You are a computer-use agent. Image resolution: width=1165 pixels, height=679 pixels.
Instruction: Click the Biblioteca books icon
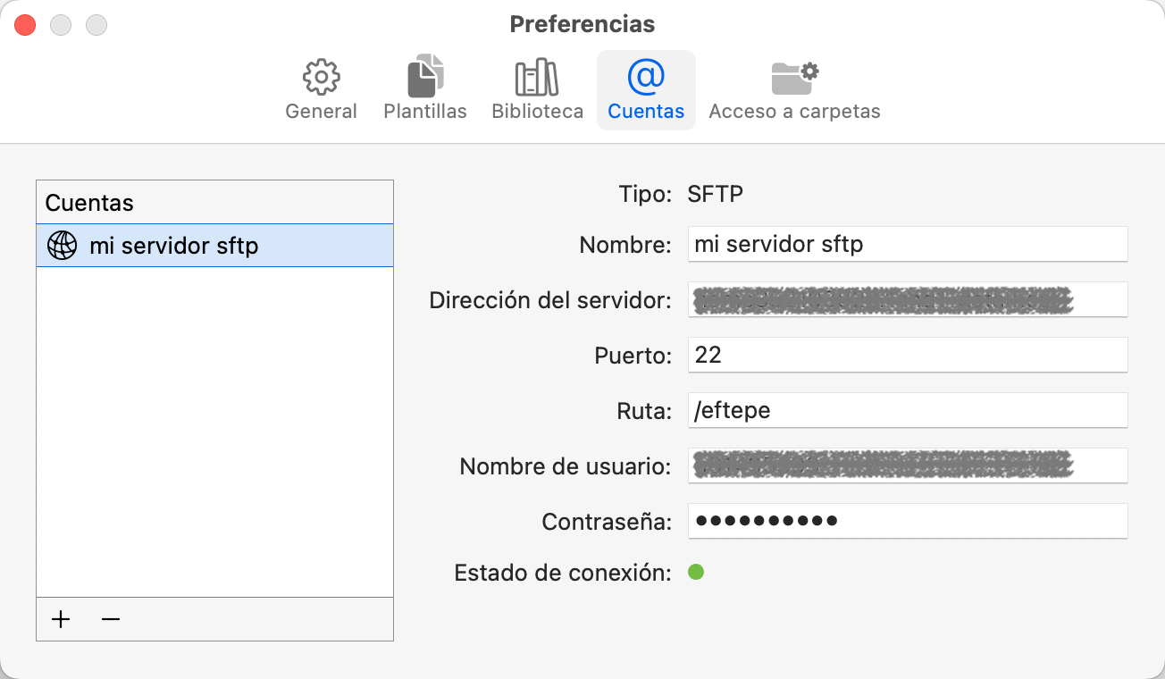click(x=535, y=76)
